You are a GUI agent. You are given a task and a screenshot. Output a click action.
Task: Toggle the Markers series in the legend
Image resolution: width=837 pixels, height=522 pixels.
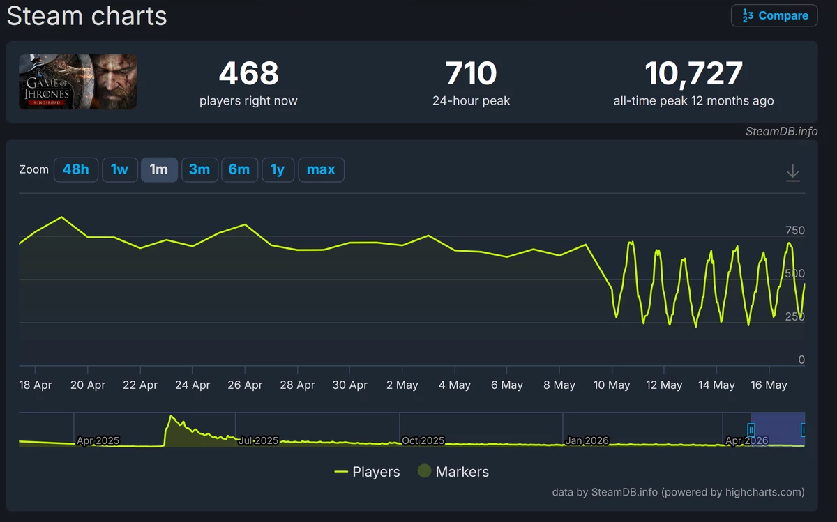pyautogui.click(x=453, y=472)
